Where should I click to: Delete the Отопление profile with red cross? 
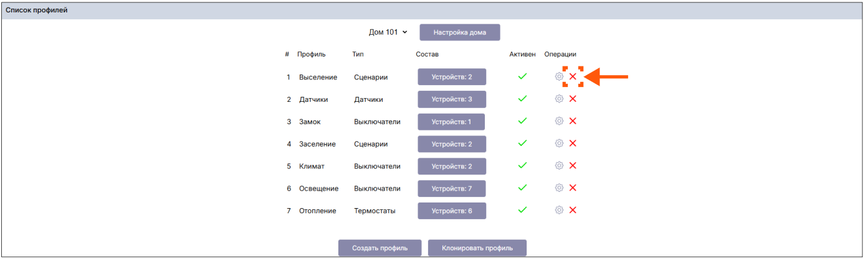click(x=573, y=210)
